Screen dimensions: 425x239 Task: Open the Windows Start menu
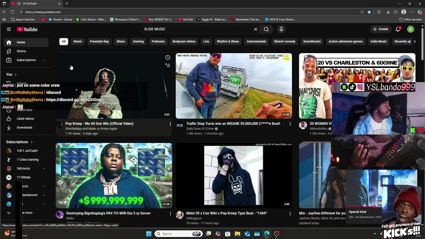click(149, 234)
